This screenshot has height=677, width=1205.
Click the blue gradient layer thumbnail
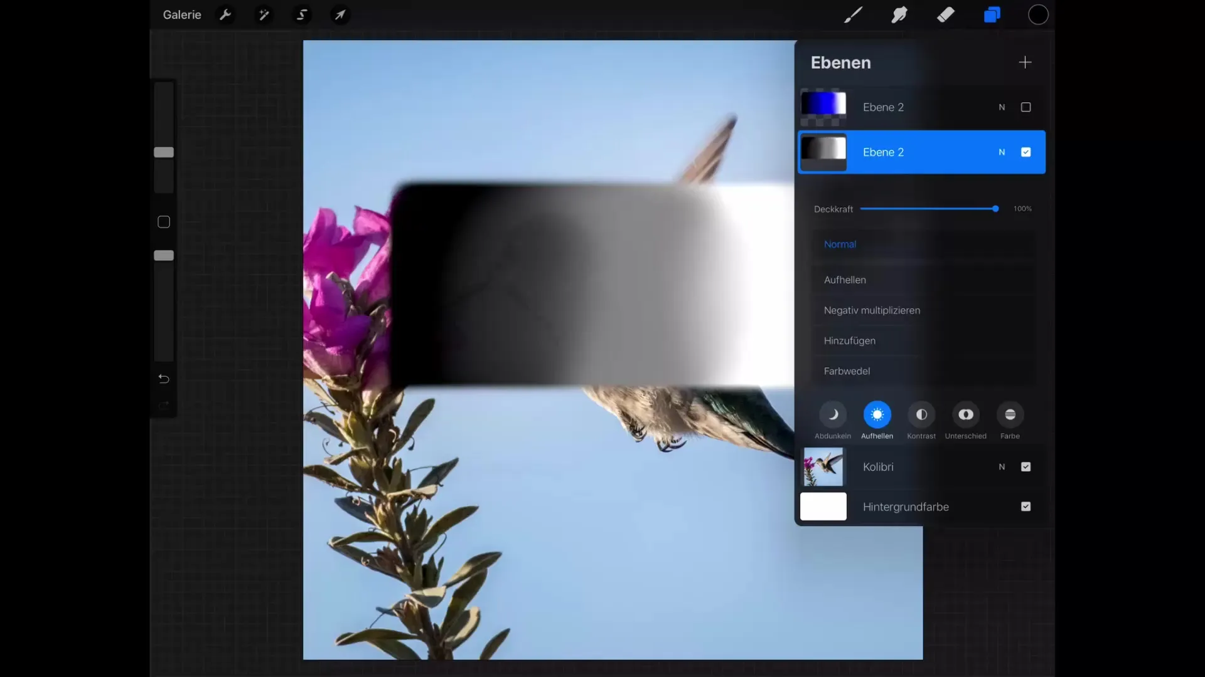coord(823,107)
